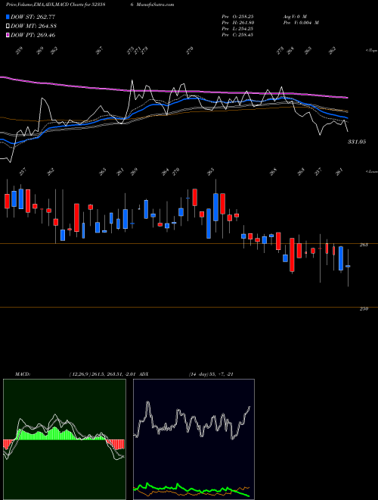378x500 pixels.
Task: Click the 'Pre H: 261.80' value
Action: click(237, 23)
